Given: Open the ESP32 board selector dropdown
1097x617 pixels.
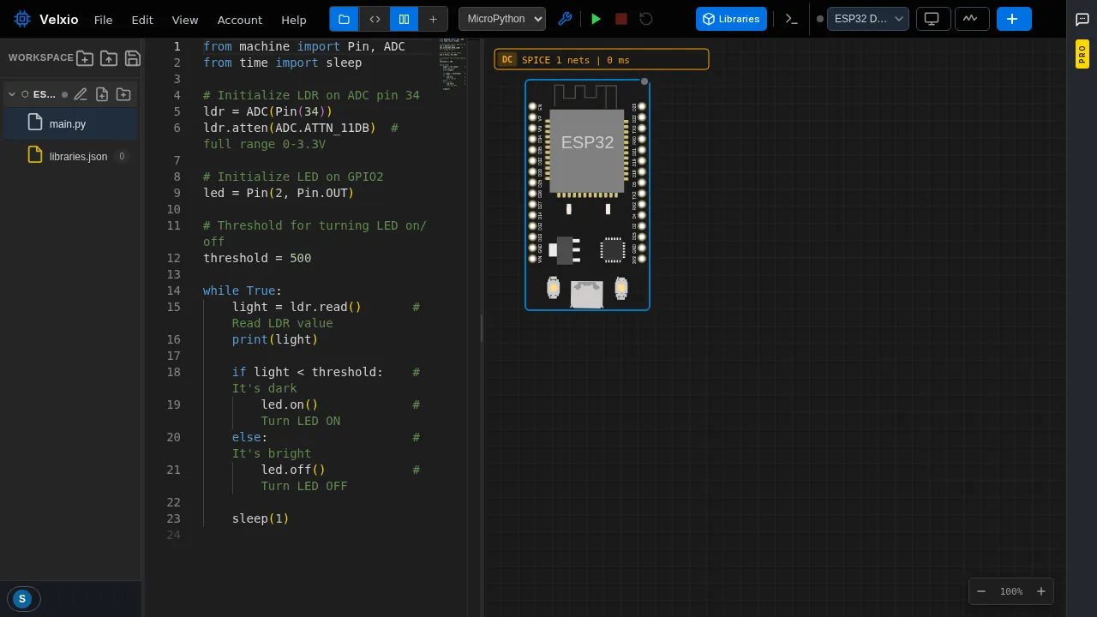Looking at the screenshot, I should pos(868,19).
